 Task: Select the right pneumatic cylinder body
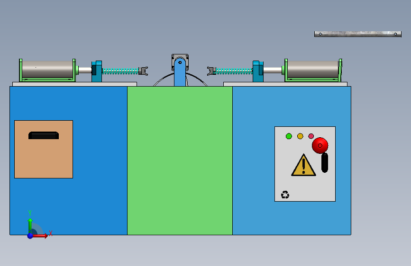313,70
